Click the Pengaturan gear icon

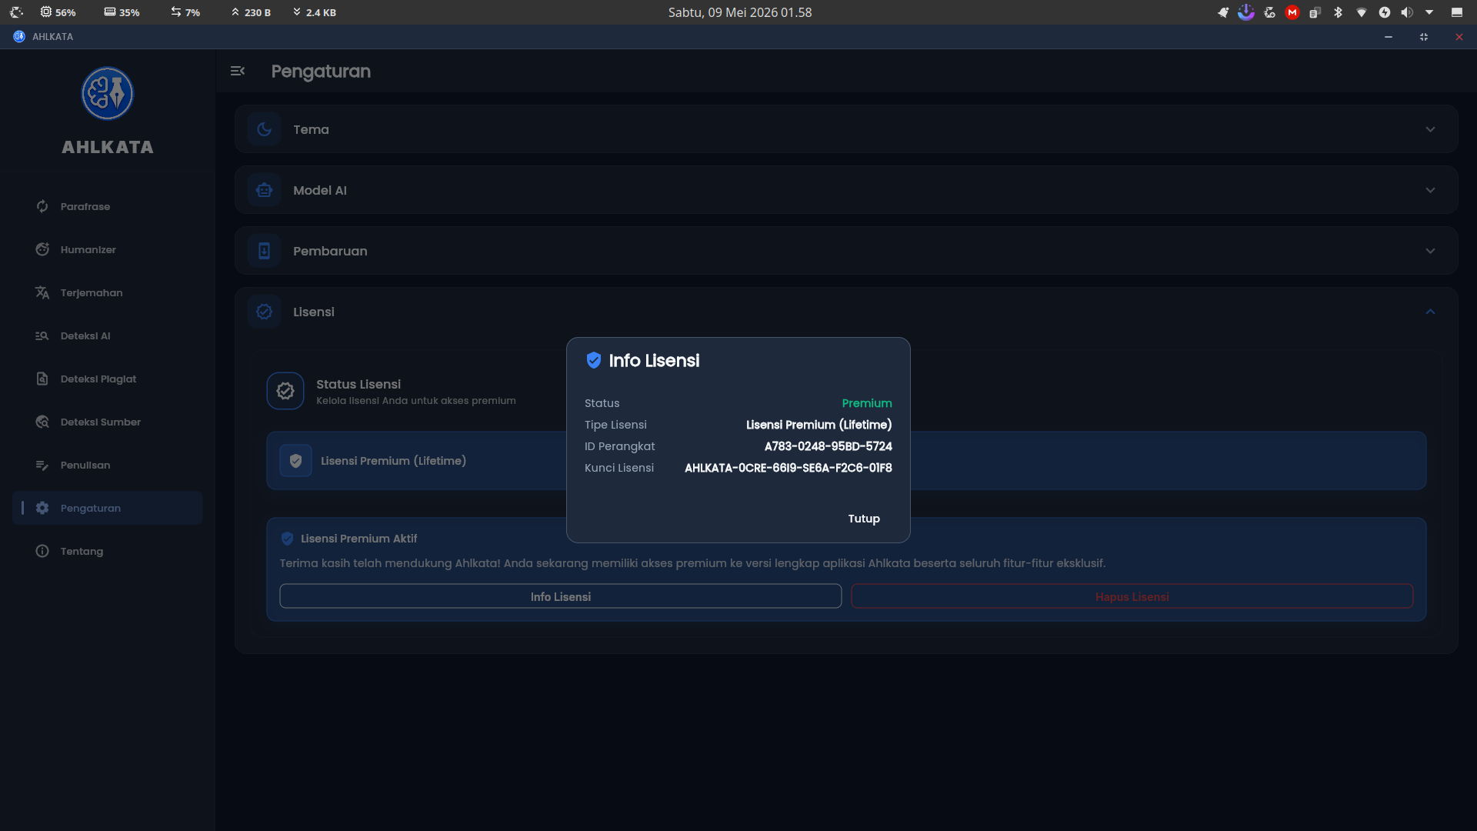(x=42, y=508)
